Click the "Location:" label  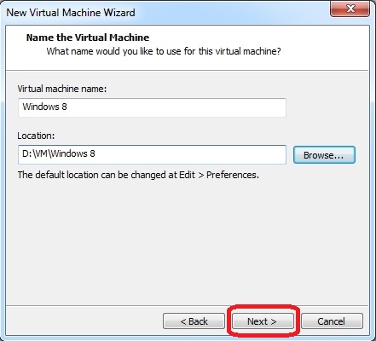point(36,136)
